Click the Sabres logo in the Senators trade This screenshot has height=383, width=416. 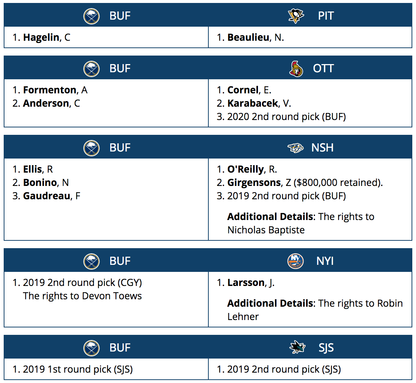91,69
